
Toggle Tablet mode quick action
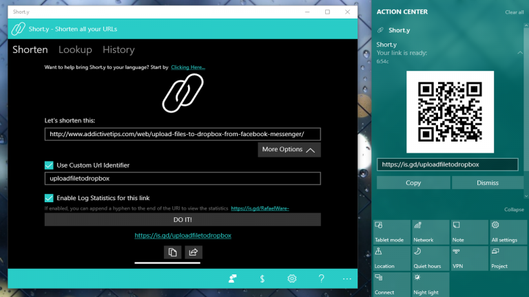392,232
